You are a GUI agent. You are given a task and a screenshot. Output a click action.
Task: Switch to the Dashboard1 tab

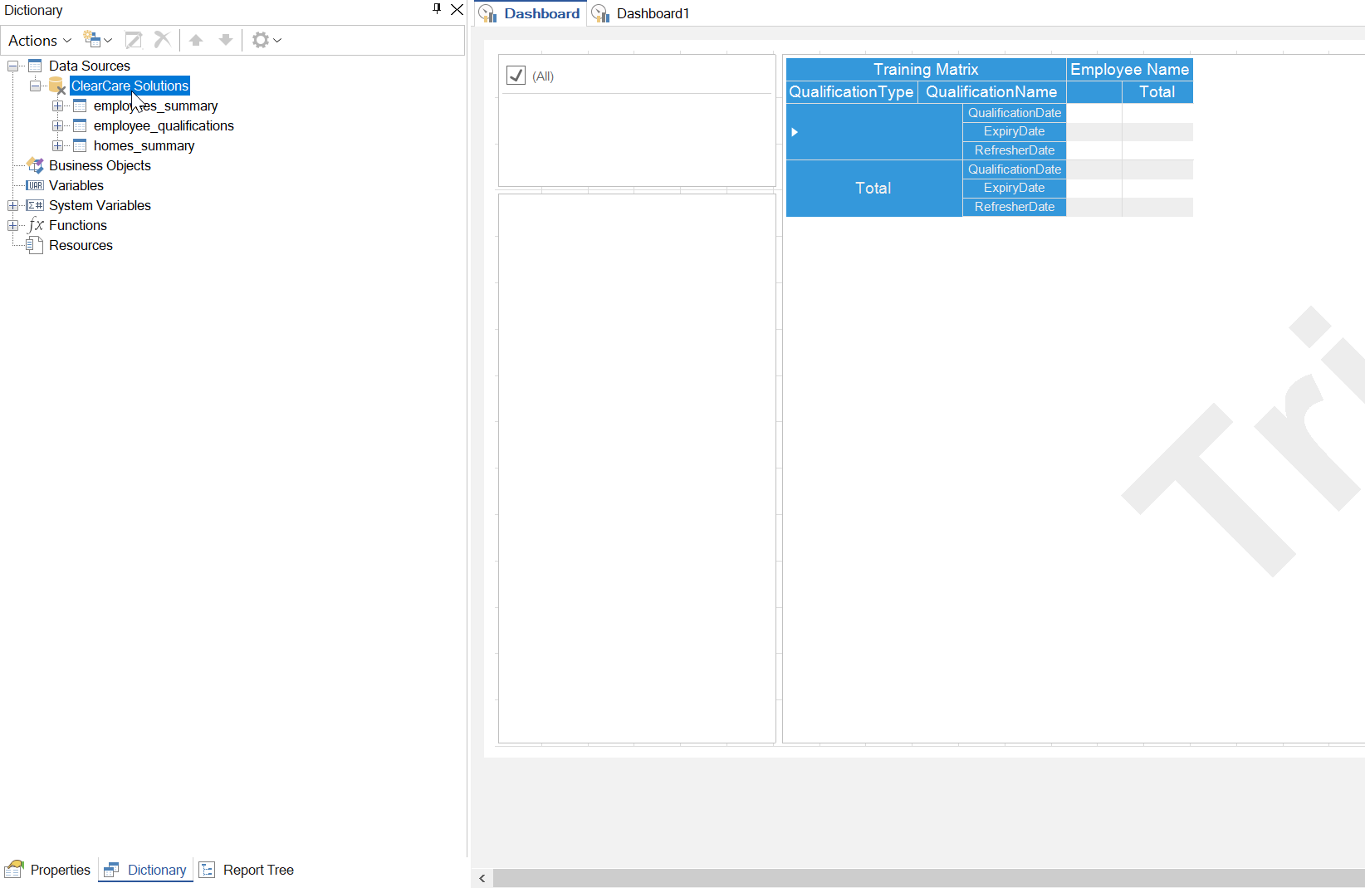(x=641, y=13)
